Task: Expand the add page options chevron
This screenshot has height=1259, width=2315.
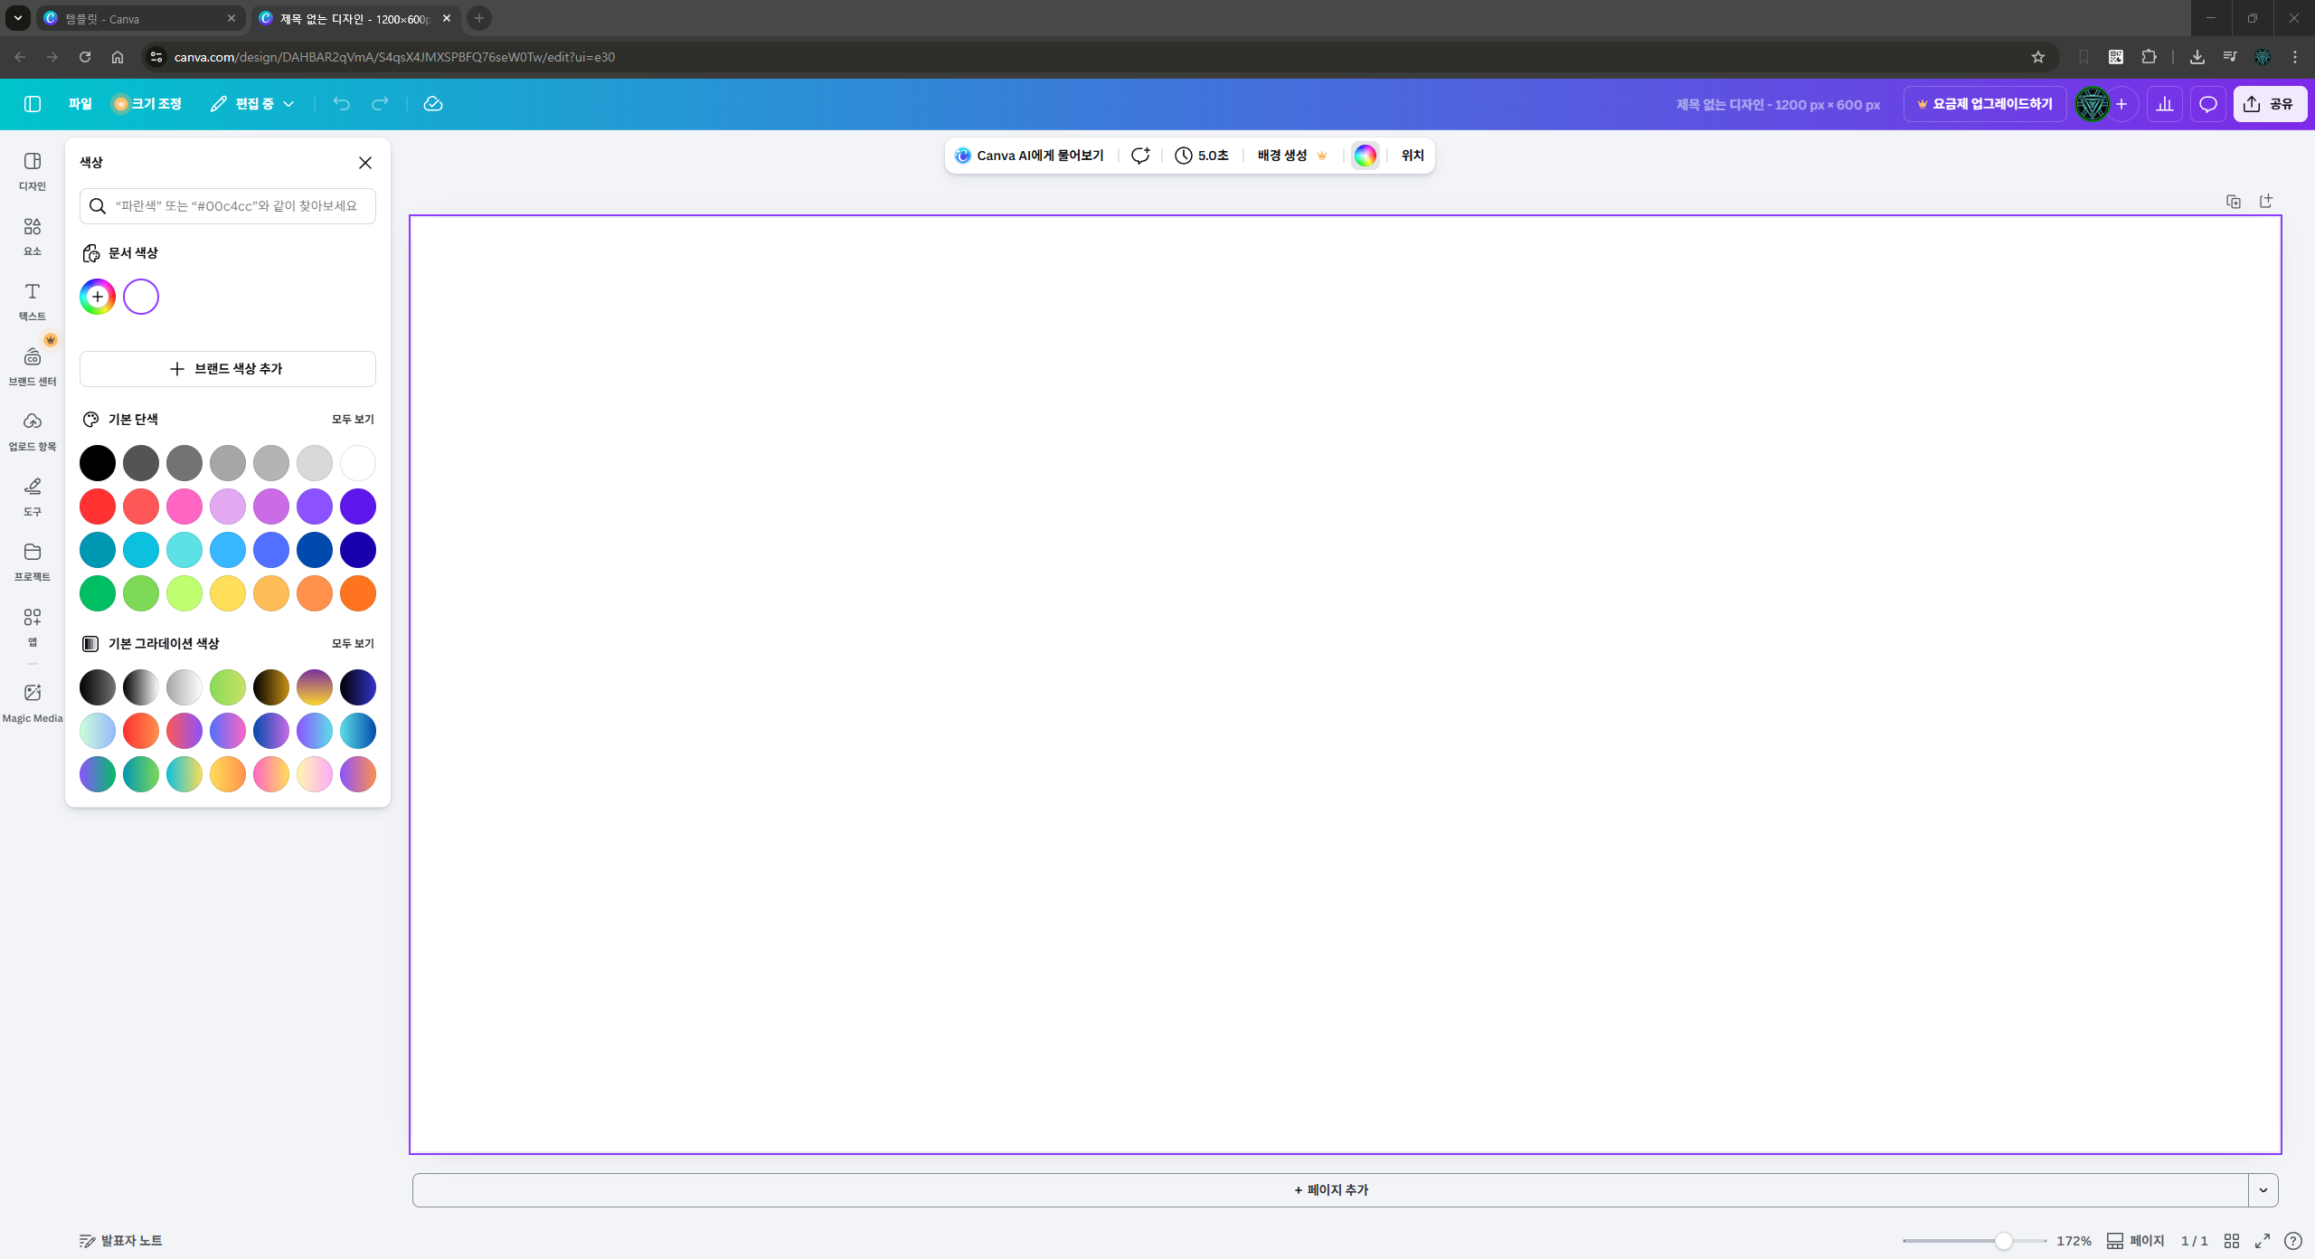Action: pyautogui.click(x=2263, y=1189)
